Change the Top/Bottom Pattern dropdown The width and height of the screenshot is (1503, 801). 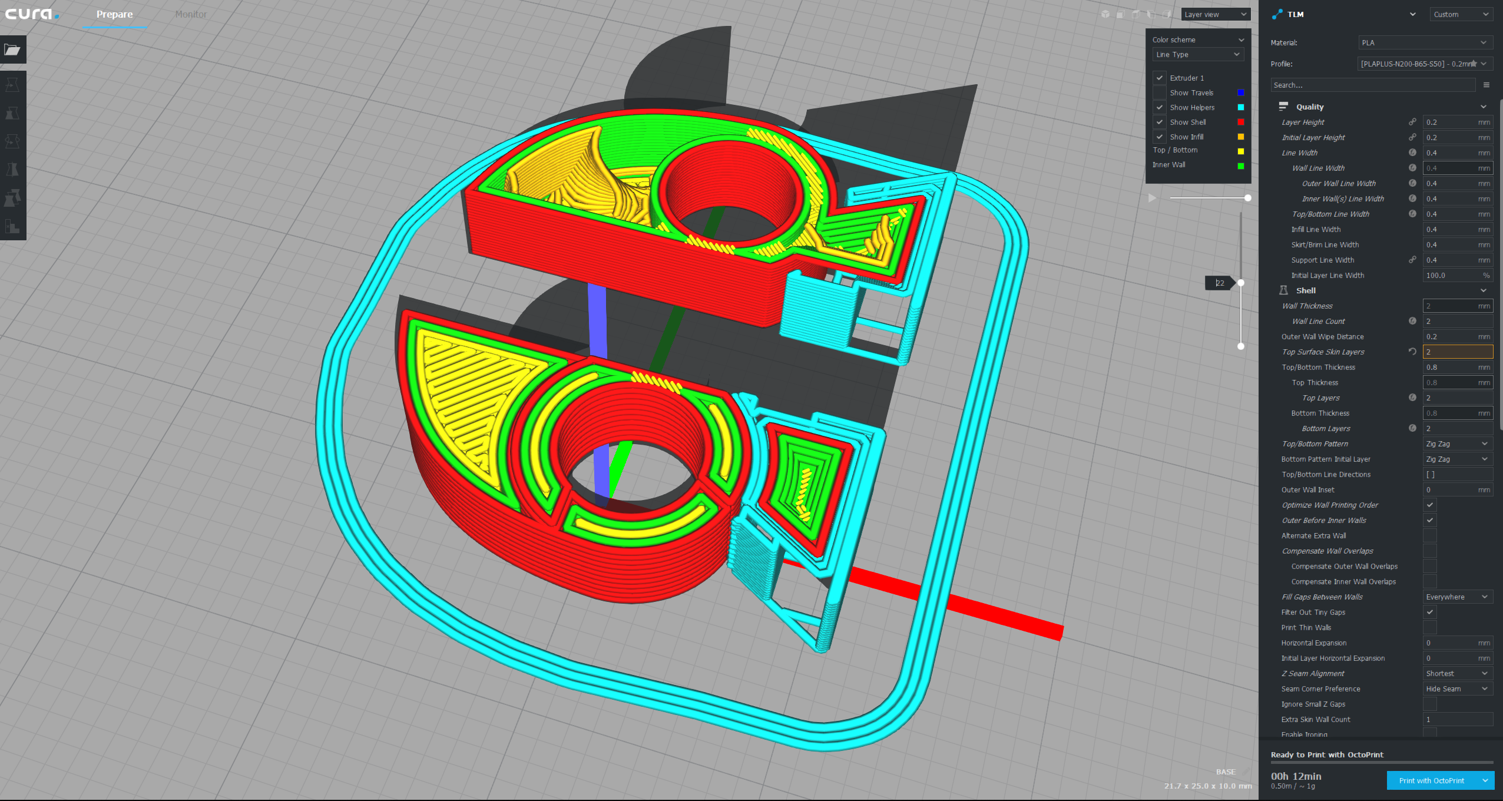(1458, 443)
